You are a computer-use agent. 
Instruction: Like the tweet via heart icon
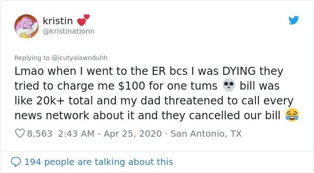click(x=20, y=133)
